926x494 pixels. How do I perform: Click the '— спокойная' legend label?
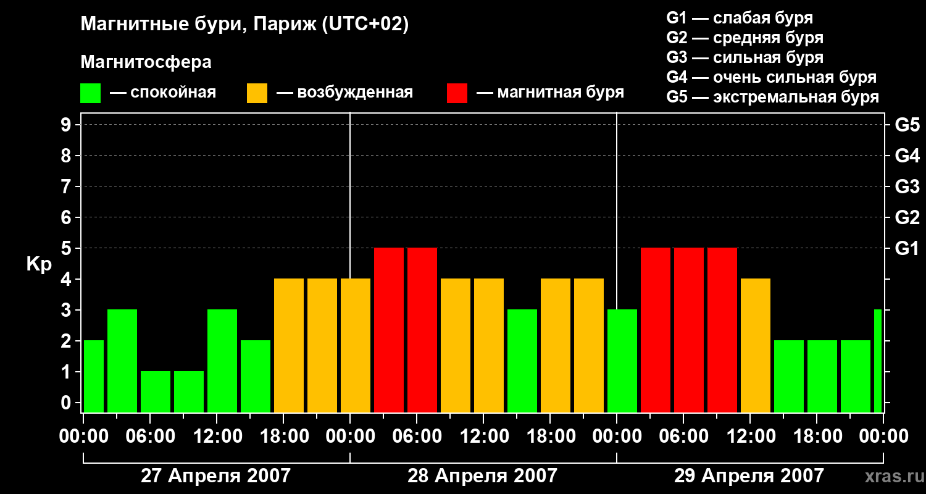point(163,93)
